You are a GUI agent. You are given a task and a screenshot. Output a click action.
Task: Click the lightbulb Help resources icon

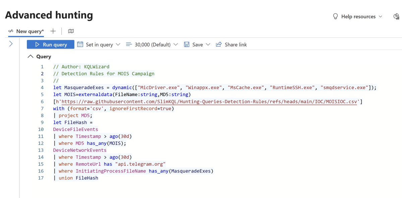335,16
